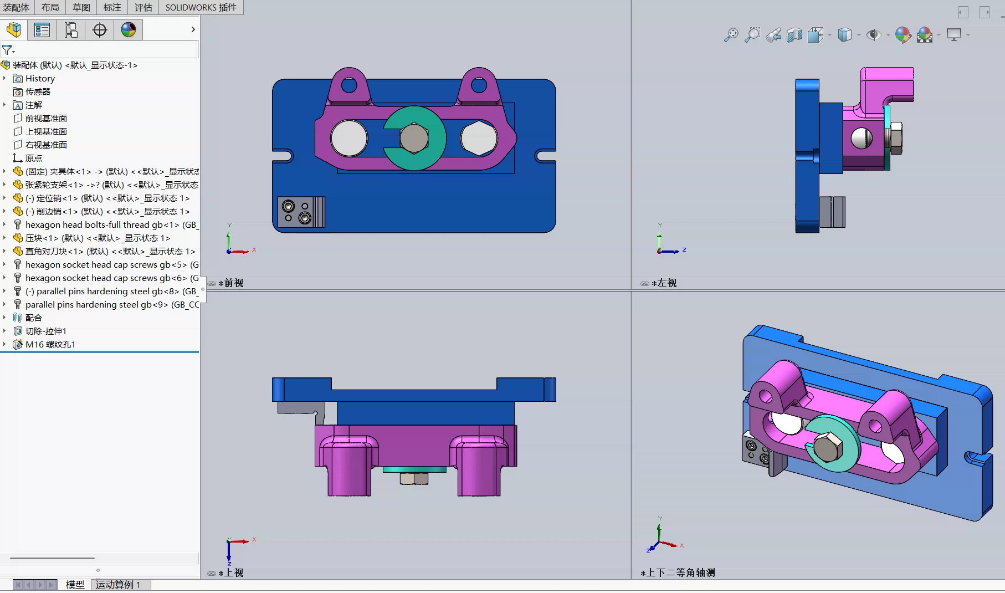This screenshot has height=593, width=1005.
Task: Click the 前视 viewport link icon
Action: pos(212,284)
